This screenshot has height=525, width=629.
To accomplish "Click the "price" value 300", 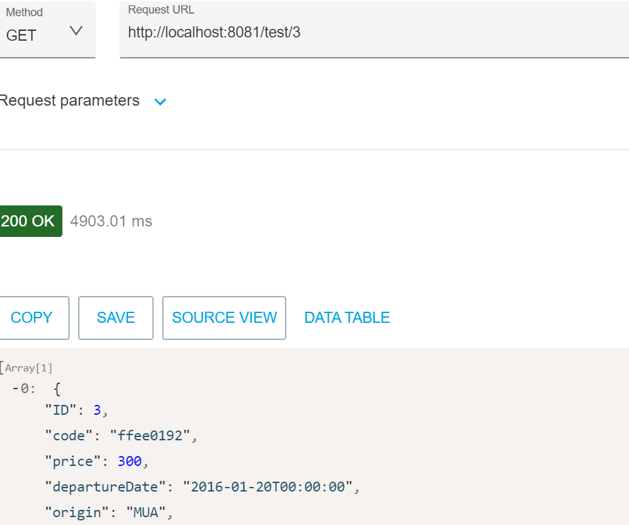I will point(129,461).
